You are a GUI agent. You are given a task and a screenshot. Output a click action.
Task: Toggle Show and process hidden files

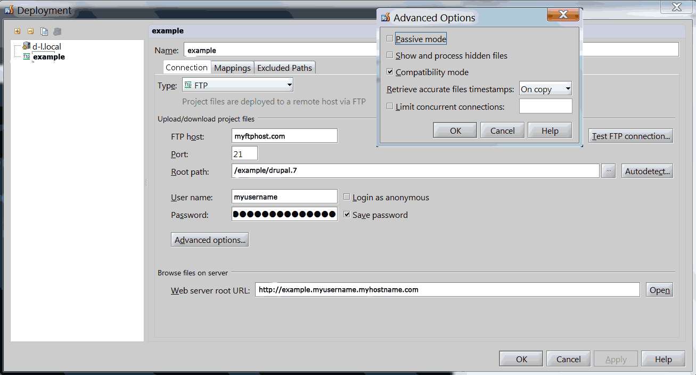390,55
